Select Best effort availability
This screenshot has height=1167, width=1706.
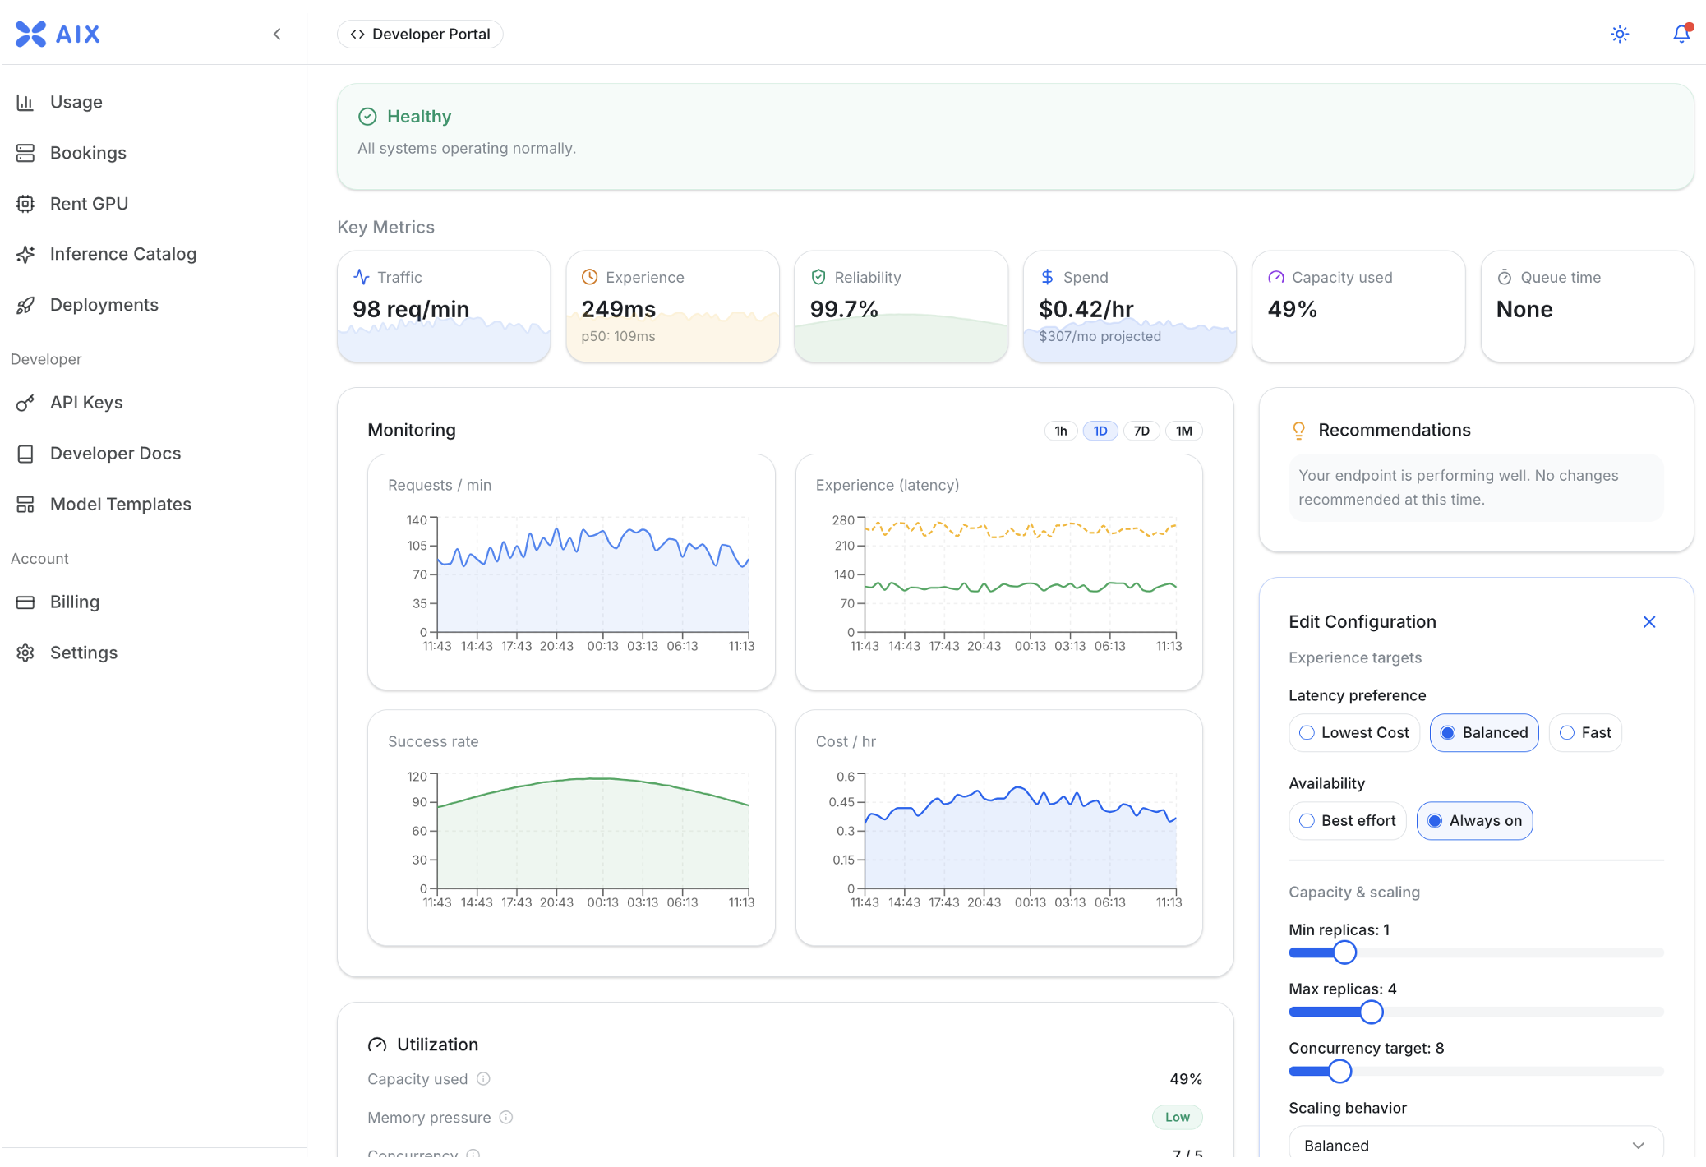(1348, 821)
